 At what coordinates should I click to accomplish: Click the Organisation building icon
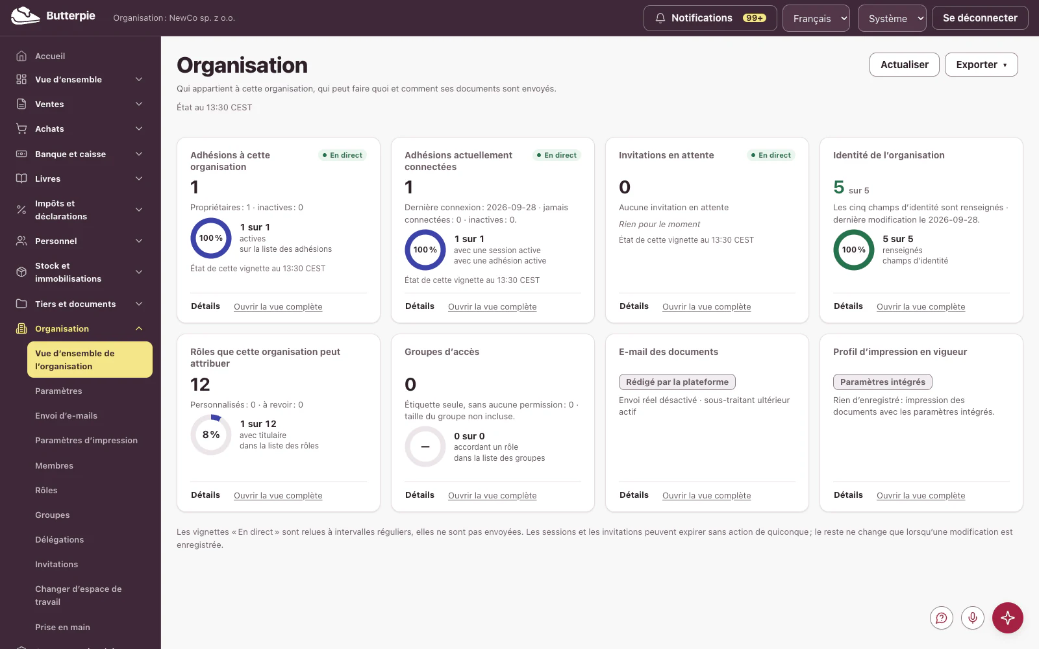pos(21,328)
